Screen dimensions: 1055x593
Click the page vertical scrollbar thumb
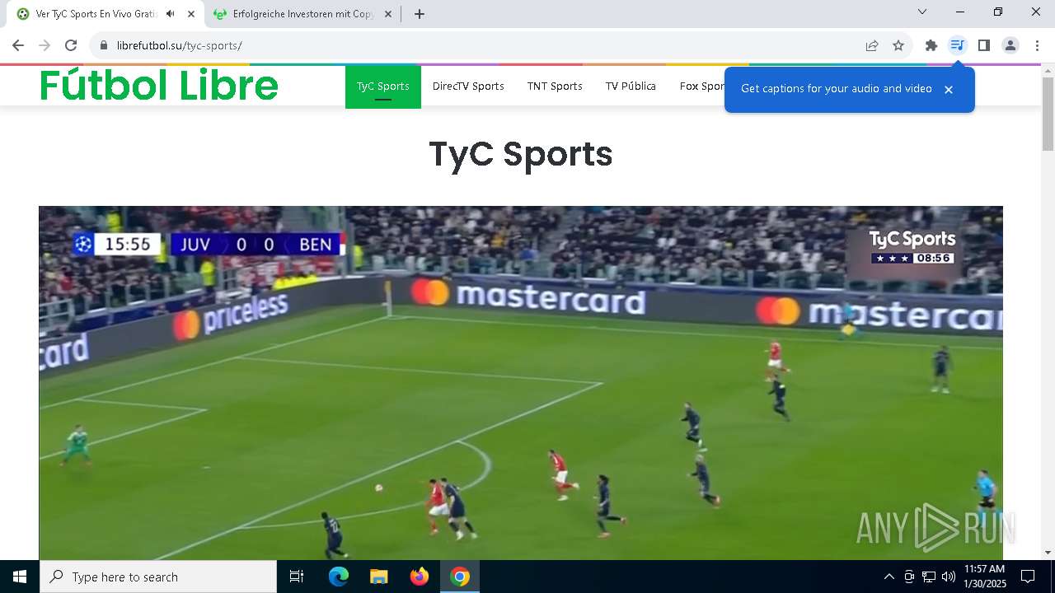(1048, 114)
